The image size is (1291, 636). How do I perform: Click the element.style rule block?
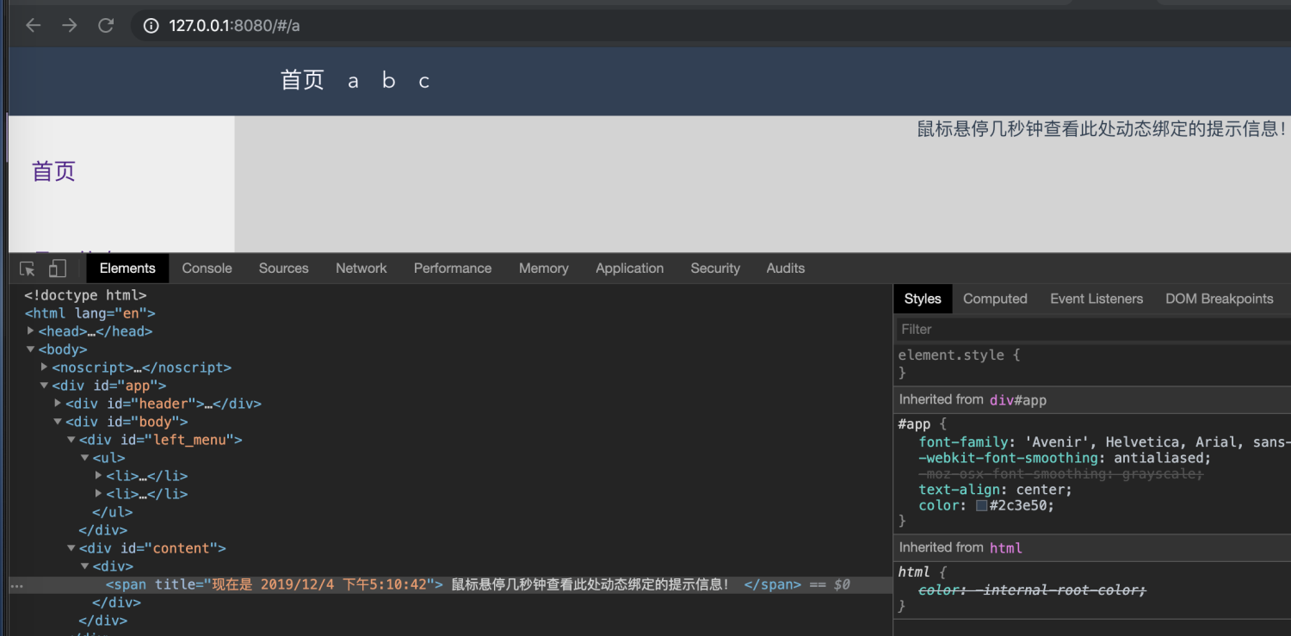tap(1093, 363)
